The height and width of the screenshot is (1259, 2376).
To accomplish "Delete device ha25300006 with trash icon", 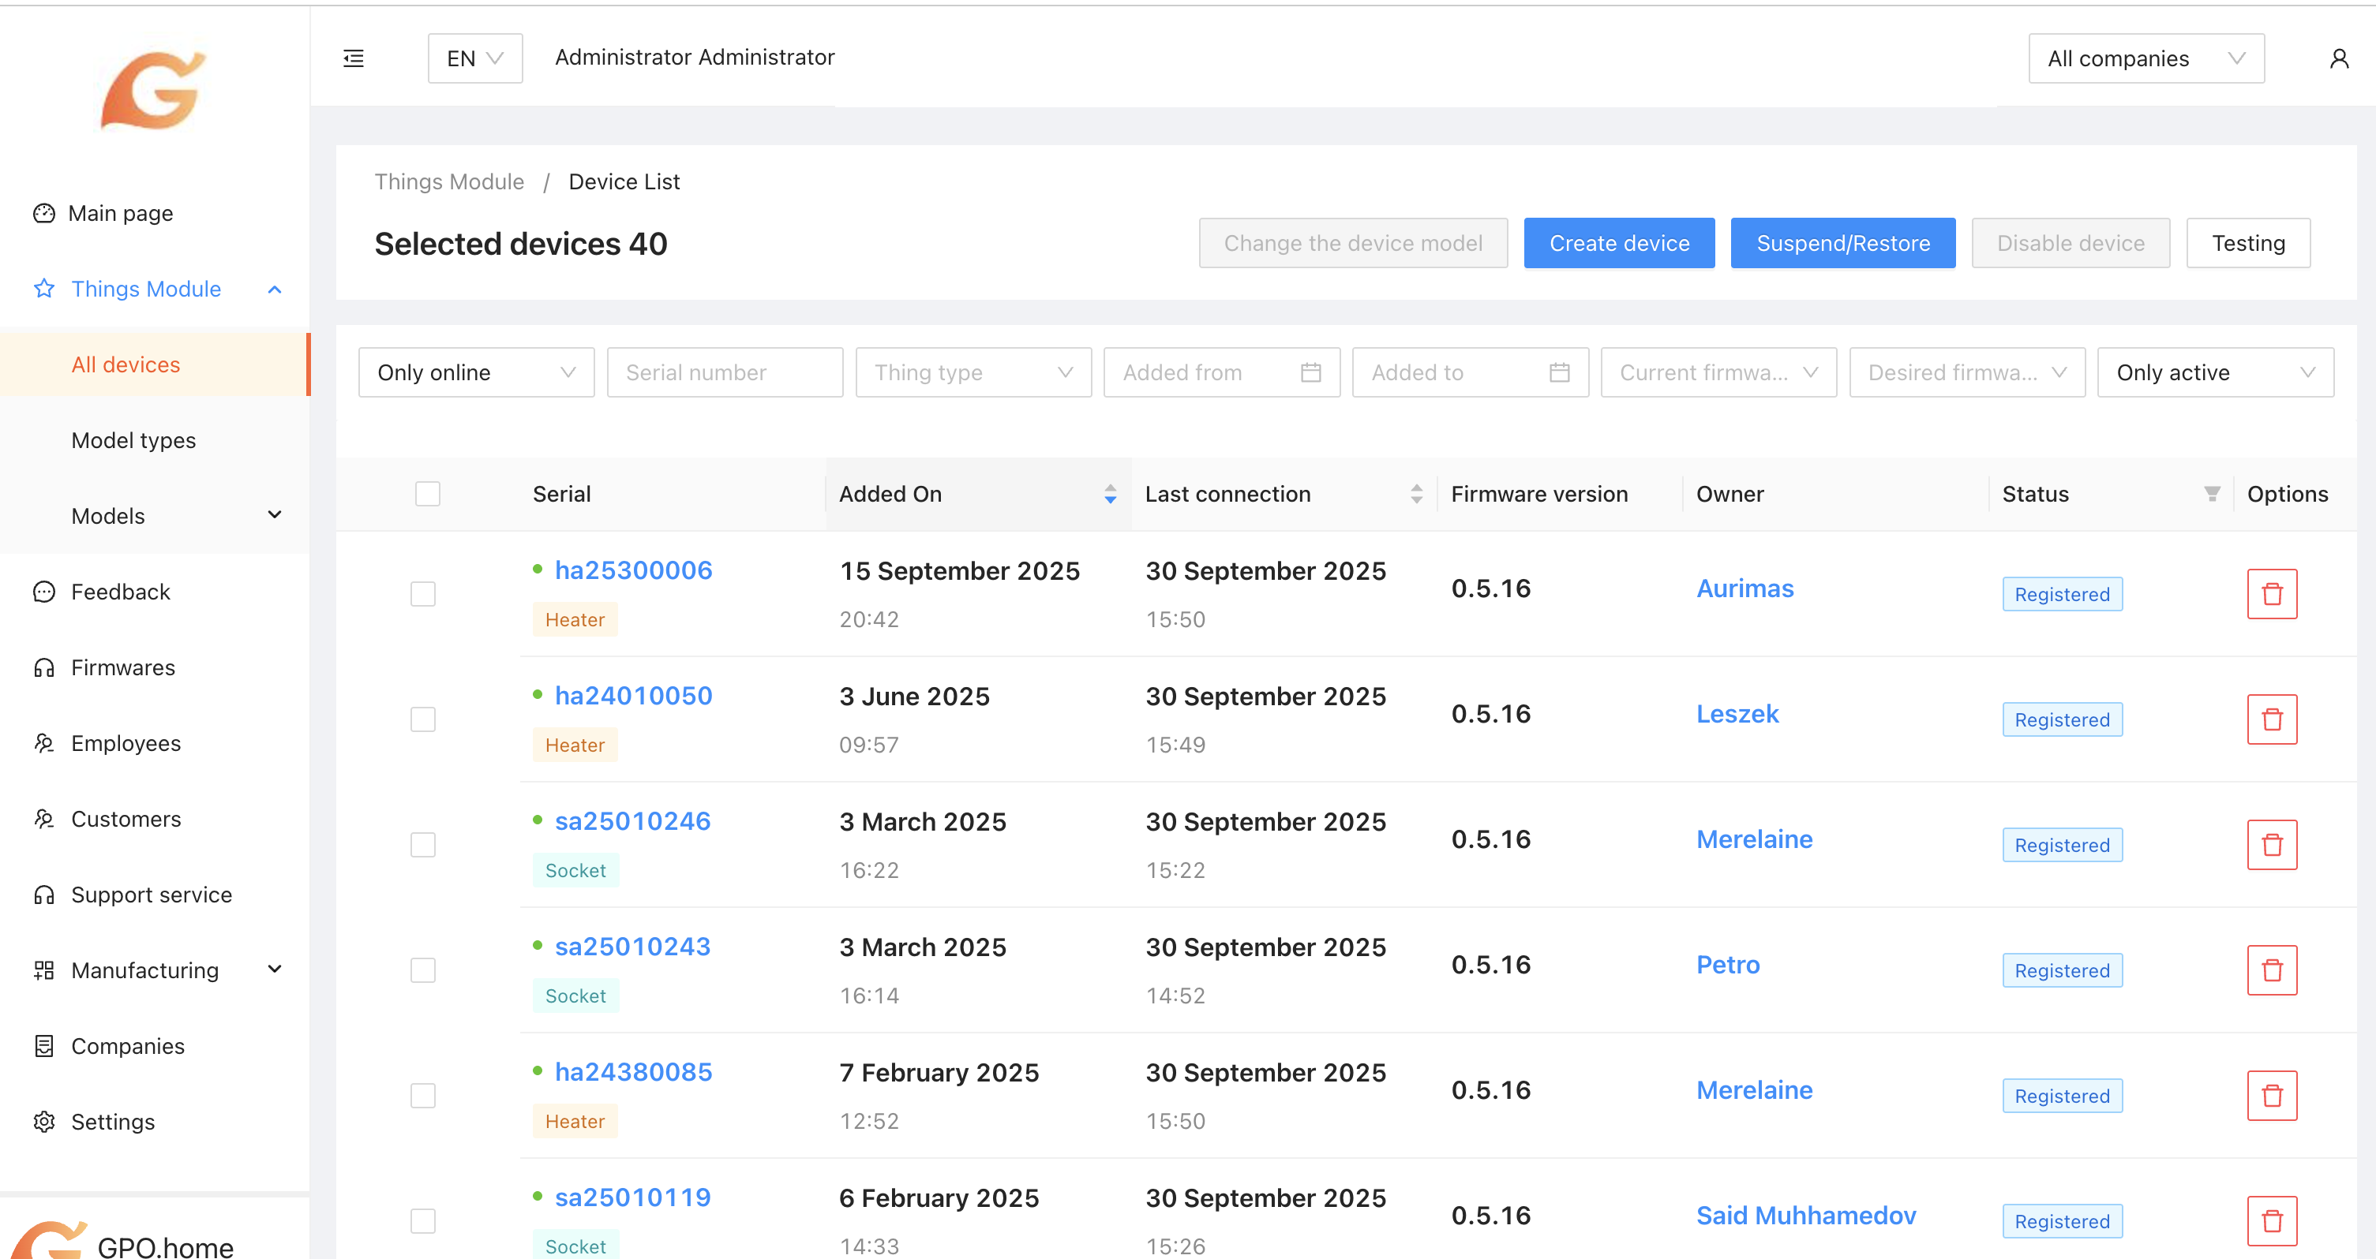I will [2271, 593].
